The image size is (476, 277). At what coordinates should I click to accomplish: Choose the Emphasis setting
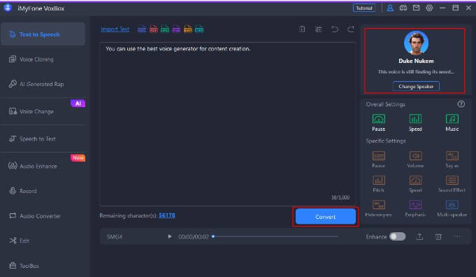pyautogui.click(x=415, y=208)
